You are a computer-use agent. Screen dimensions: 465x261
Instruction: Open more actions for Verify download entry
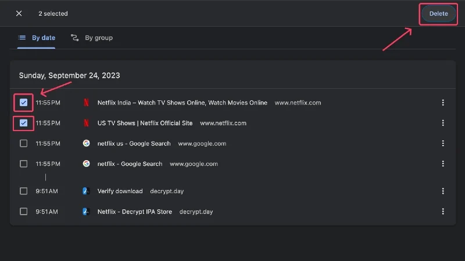pos(443,191)
